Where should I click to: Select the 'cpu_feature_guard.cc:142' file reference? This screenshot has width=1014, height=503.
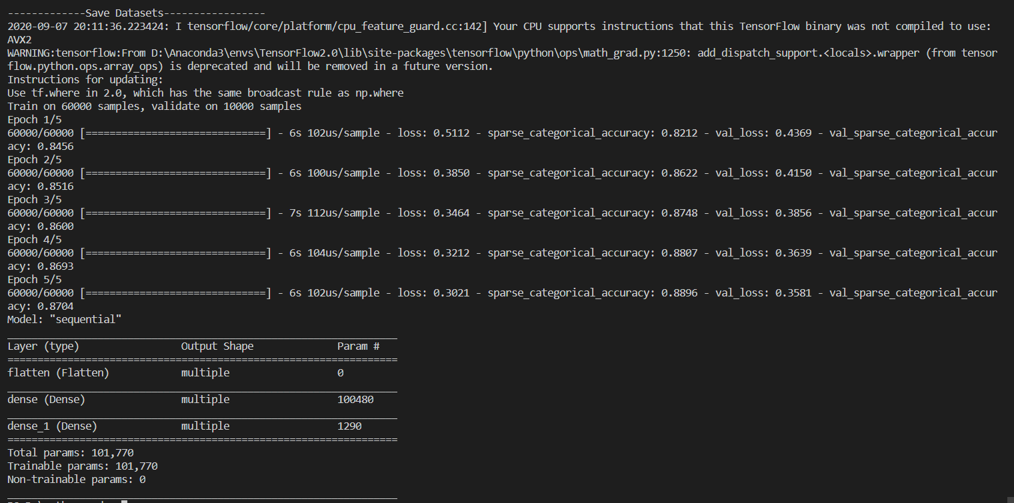[417, 27]
